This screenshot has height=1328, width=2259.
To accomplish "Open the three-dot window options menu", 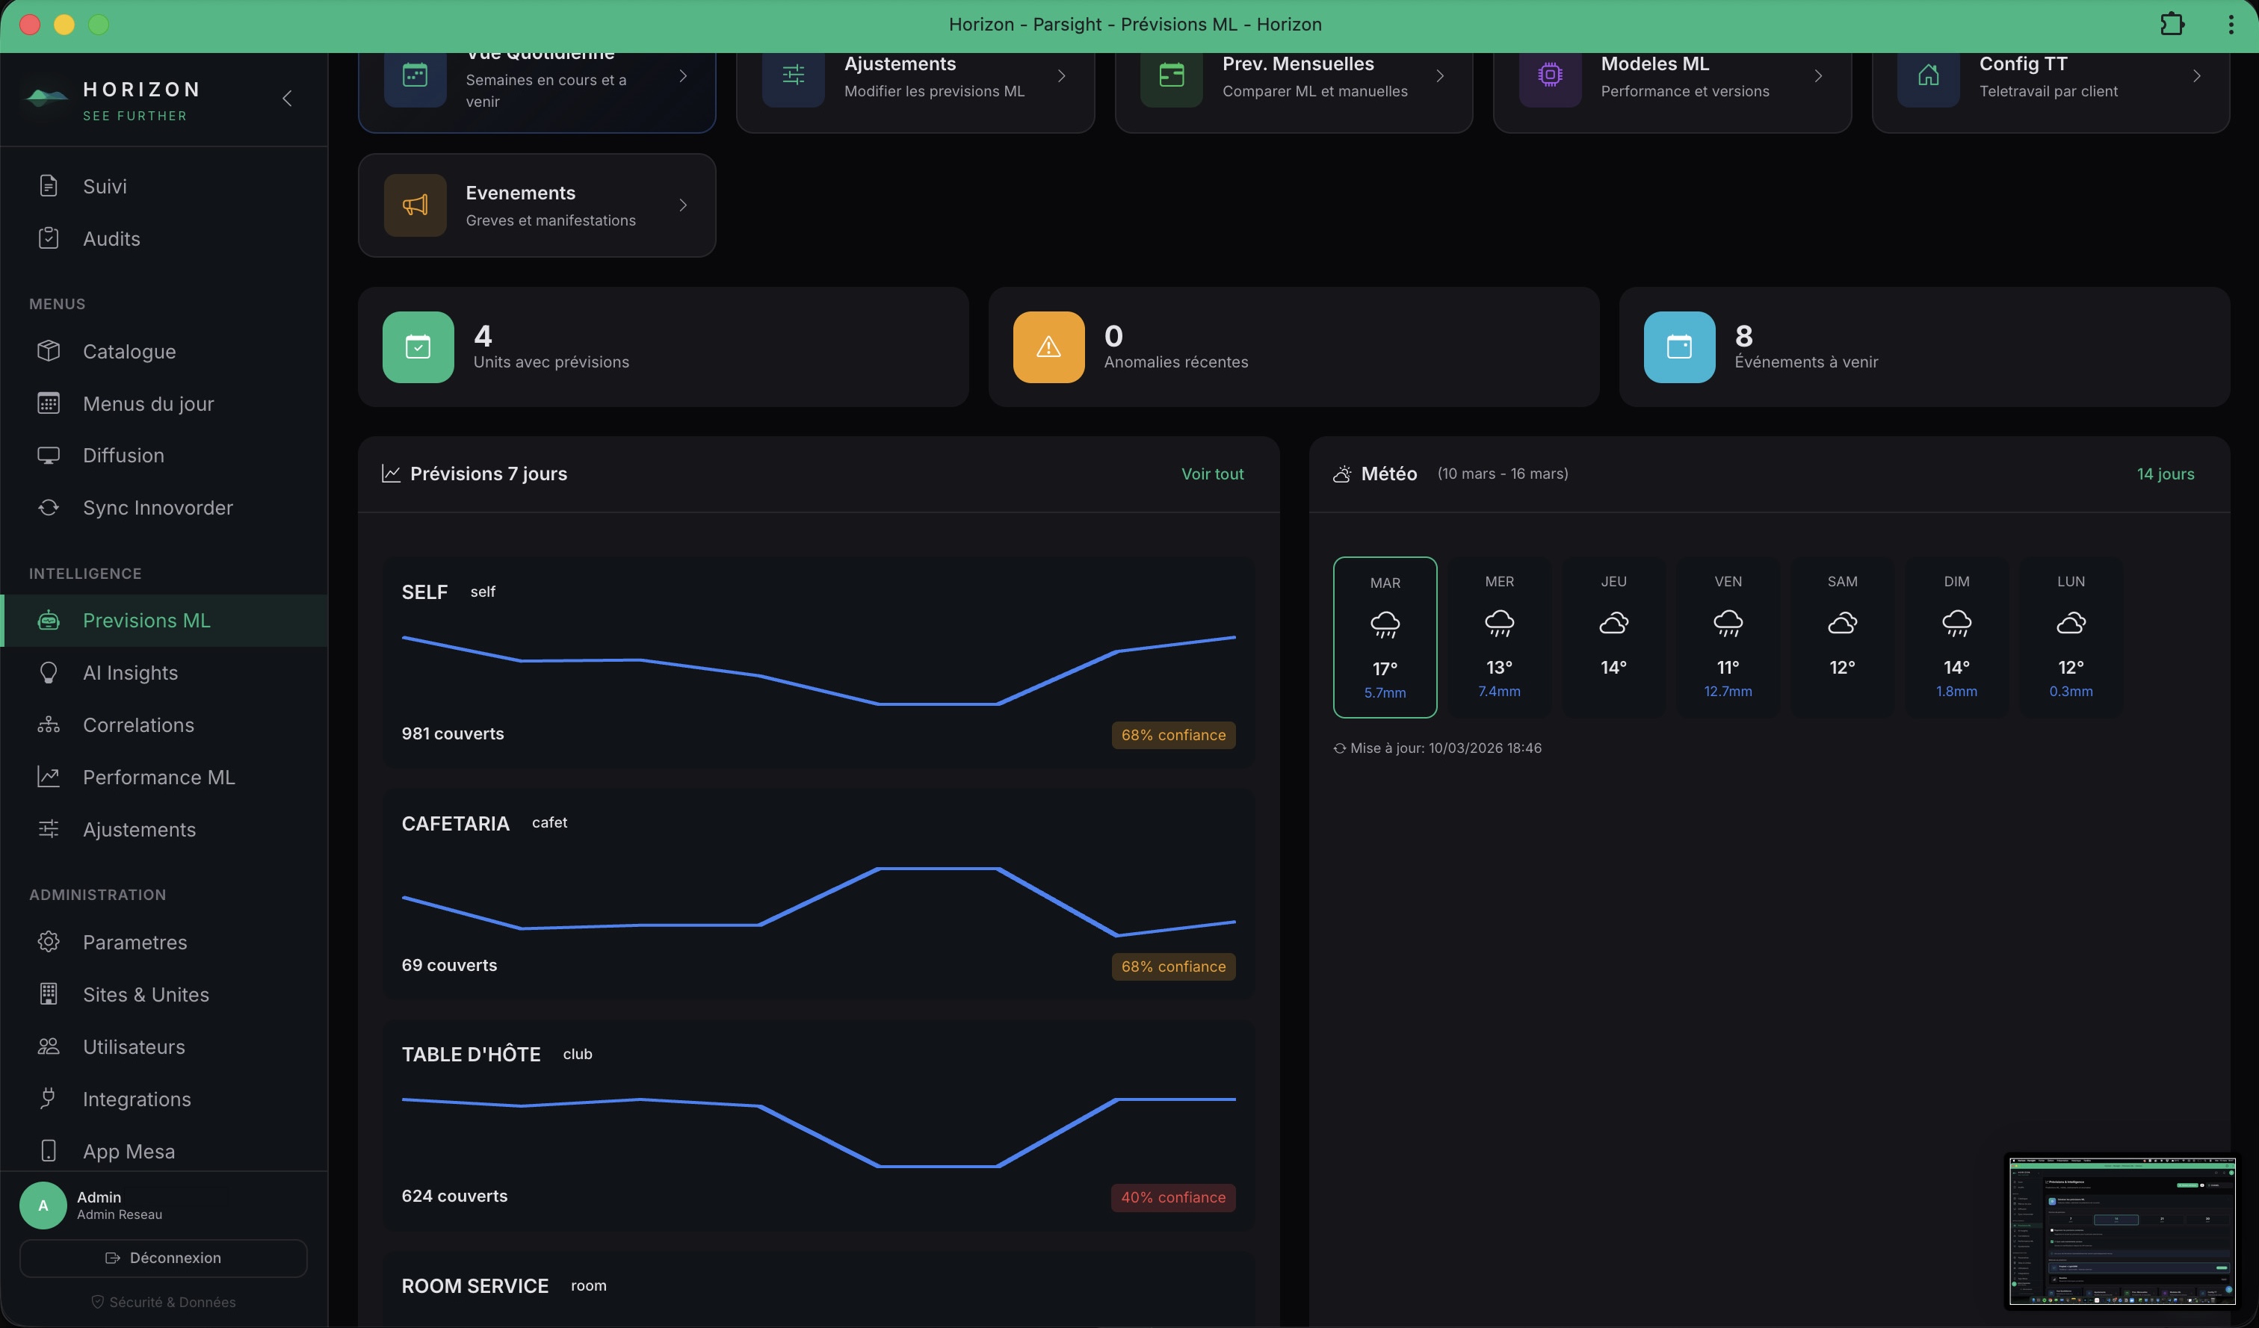I will coord(2231,24).
